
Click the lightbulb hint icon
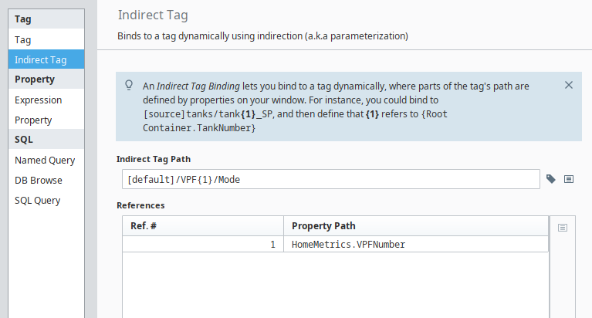[129, 85]
